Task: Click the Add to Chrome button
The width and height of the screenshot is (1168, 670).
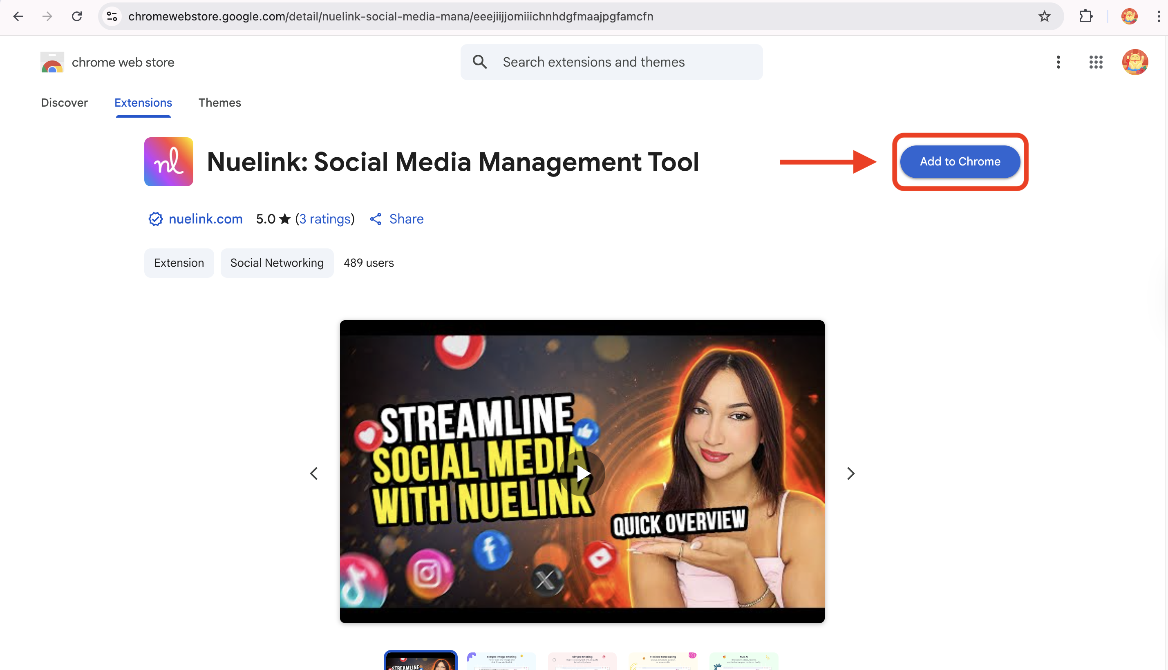Action: (x=960, y=161)
